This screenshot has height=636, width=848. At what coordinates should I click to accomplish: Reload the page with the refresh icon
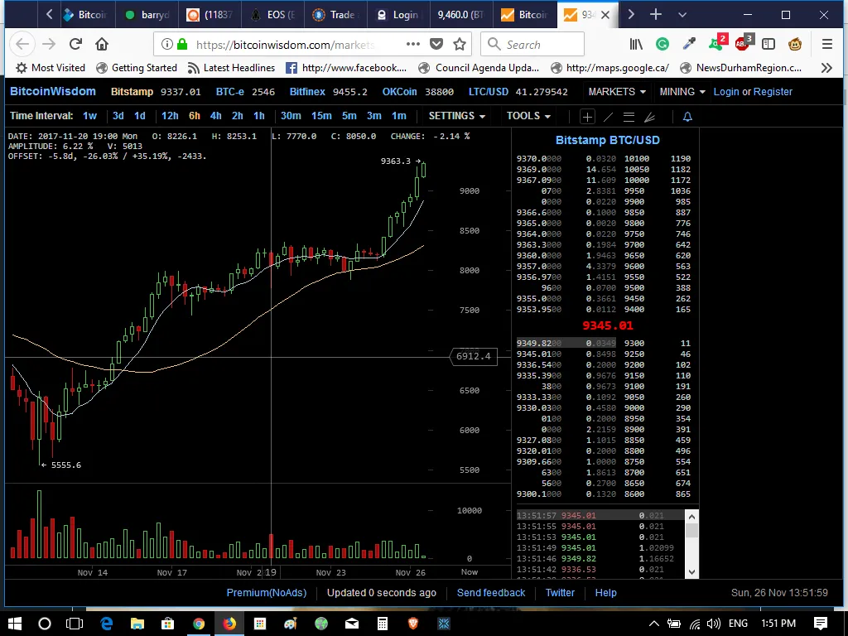(75, 45)
